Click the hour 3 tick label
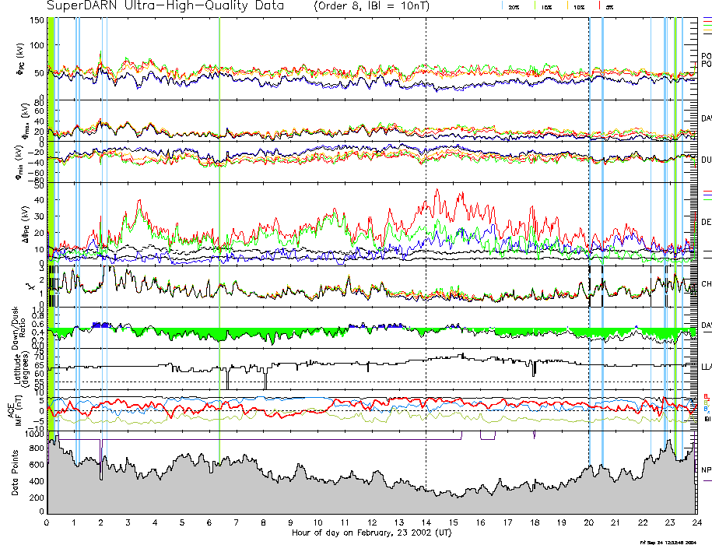Viewport: 712px width, 545px height. pos(128,522)
